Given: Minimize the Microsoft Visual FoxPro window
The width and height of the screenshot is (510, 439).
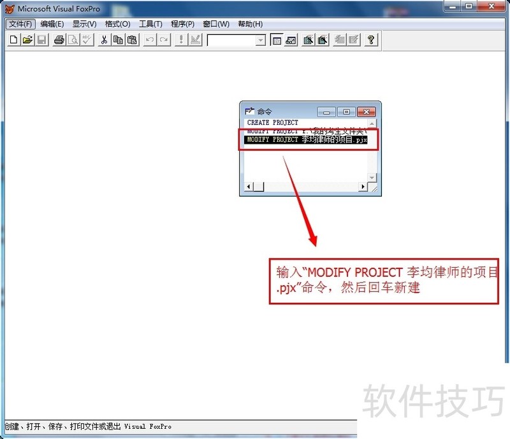Looking at the screenshot, I should pos(453,6).
